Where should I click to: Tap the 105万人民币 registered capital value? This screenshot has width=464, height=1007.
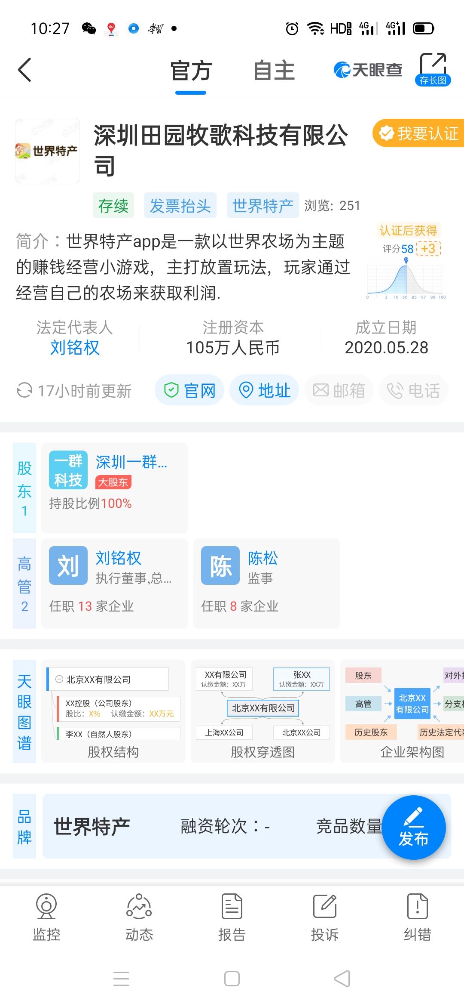(x=232, y=348)
